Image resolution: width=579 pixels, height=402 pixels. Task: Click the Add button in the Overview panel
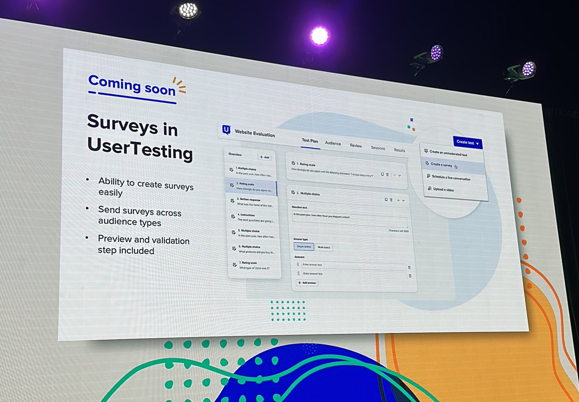[264, 157]
